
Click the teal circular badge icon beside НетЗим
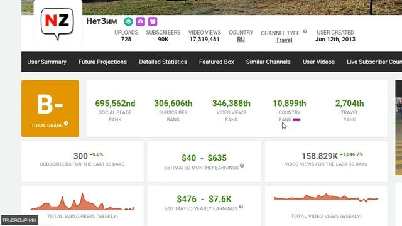tap(128, 22)
